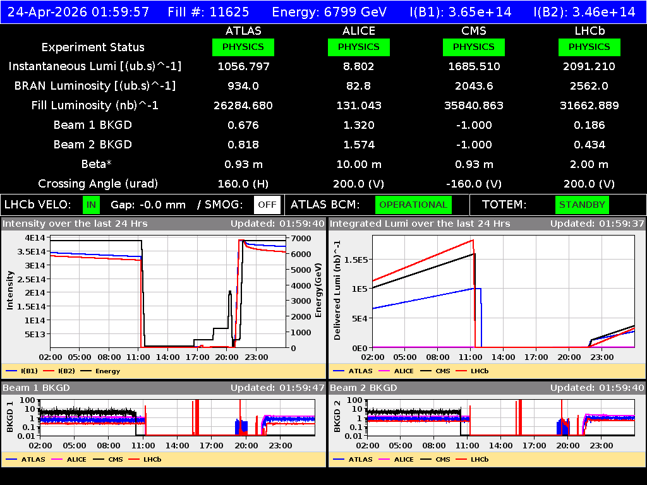647x485 pixels.
Task: Select the Energy: 6799 GeV header text
Action: click(329, 12)
